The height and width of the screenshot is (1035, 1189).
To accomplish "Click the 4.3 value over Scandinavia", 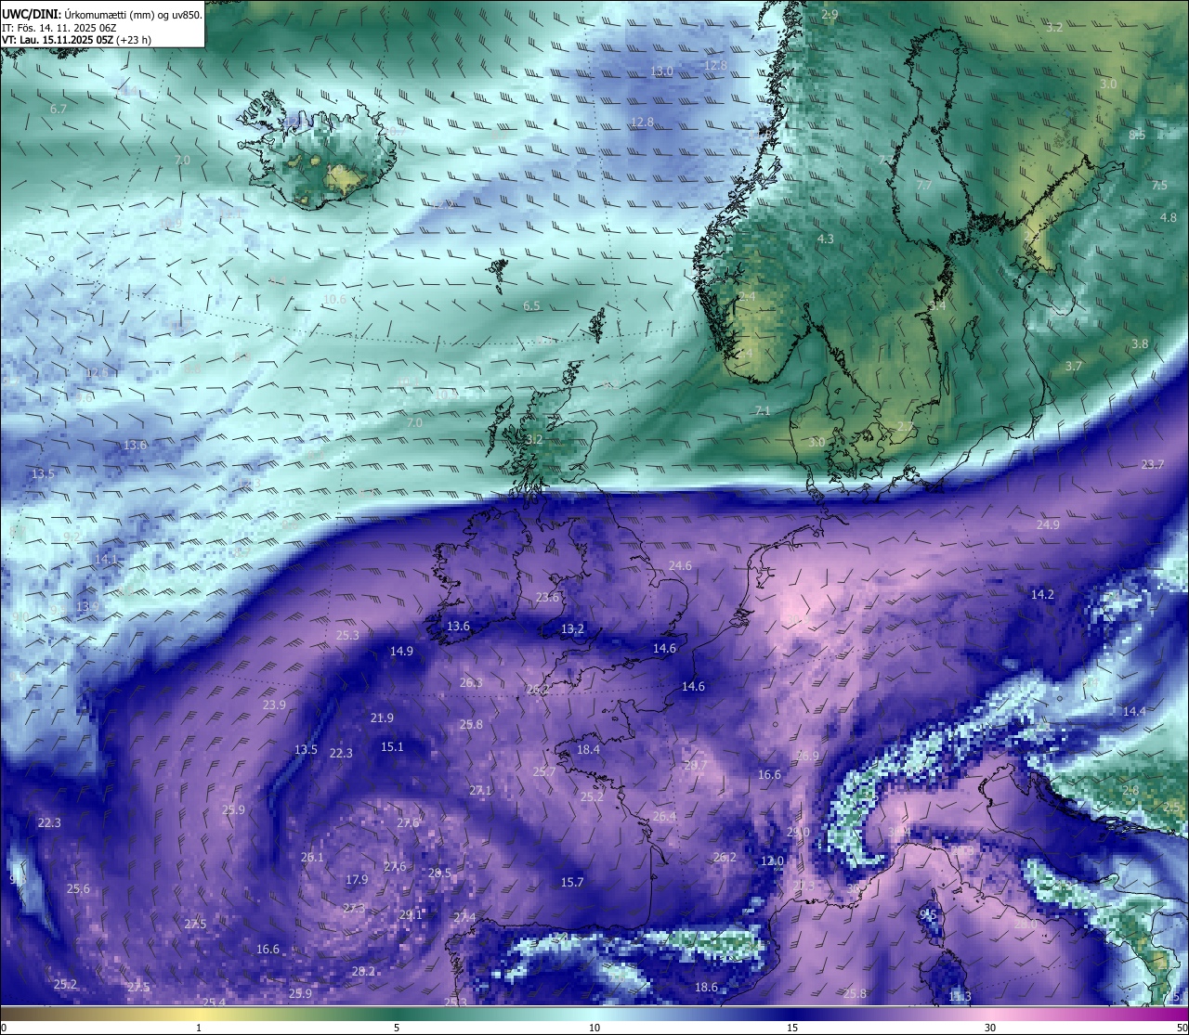I will tap(825, 239).
